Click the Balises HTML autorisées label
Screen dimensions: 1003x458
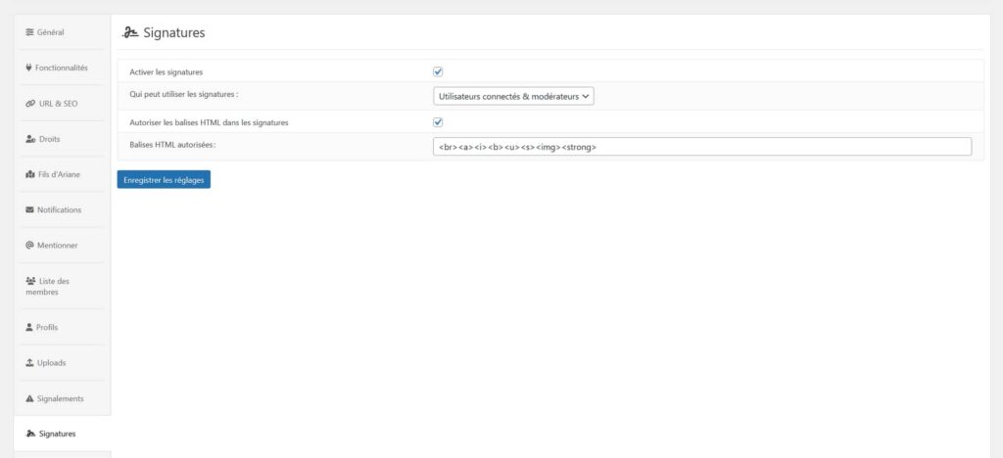point(172,145)
